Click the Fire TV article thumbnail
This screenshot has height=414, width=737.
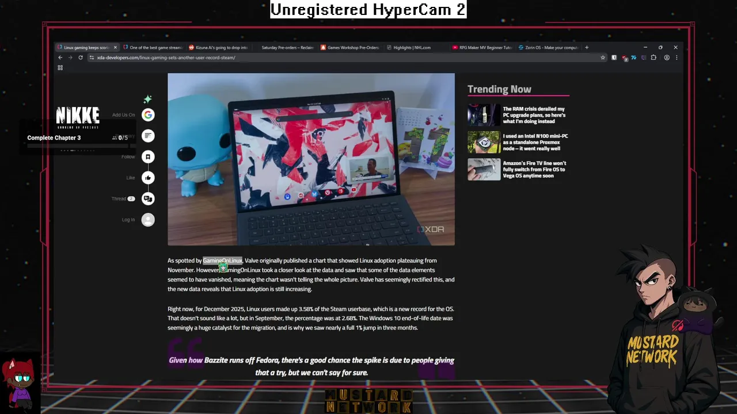click(484, 170)
